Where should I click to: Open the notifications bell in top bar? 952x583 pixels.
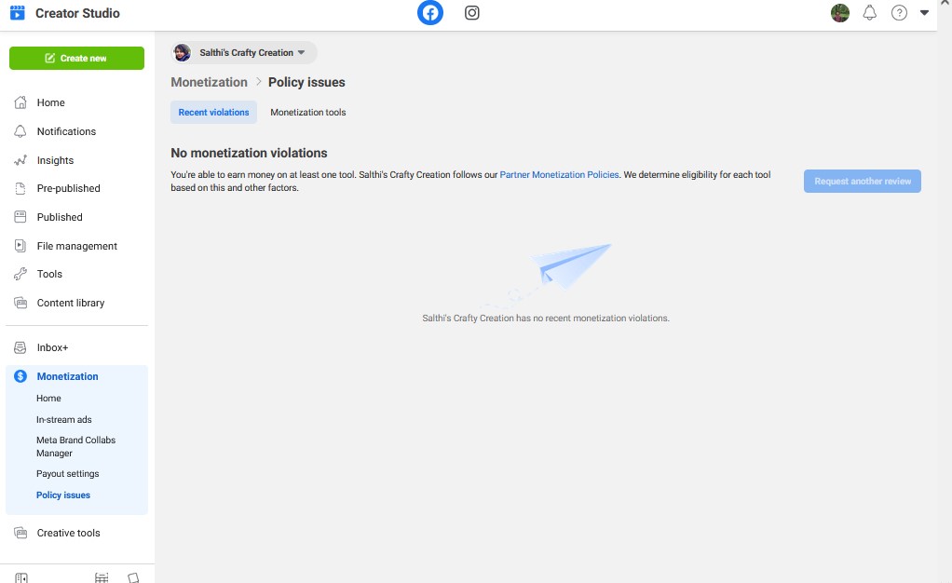pos(869,13)
